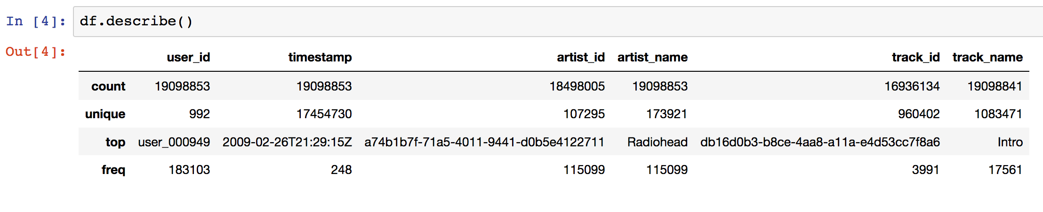Click the artist id a74b1b7f cell
The width and height of the screenshot is (1043, 212).
[x=484, y=142]
